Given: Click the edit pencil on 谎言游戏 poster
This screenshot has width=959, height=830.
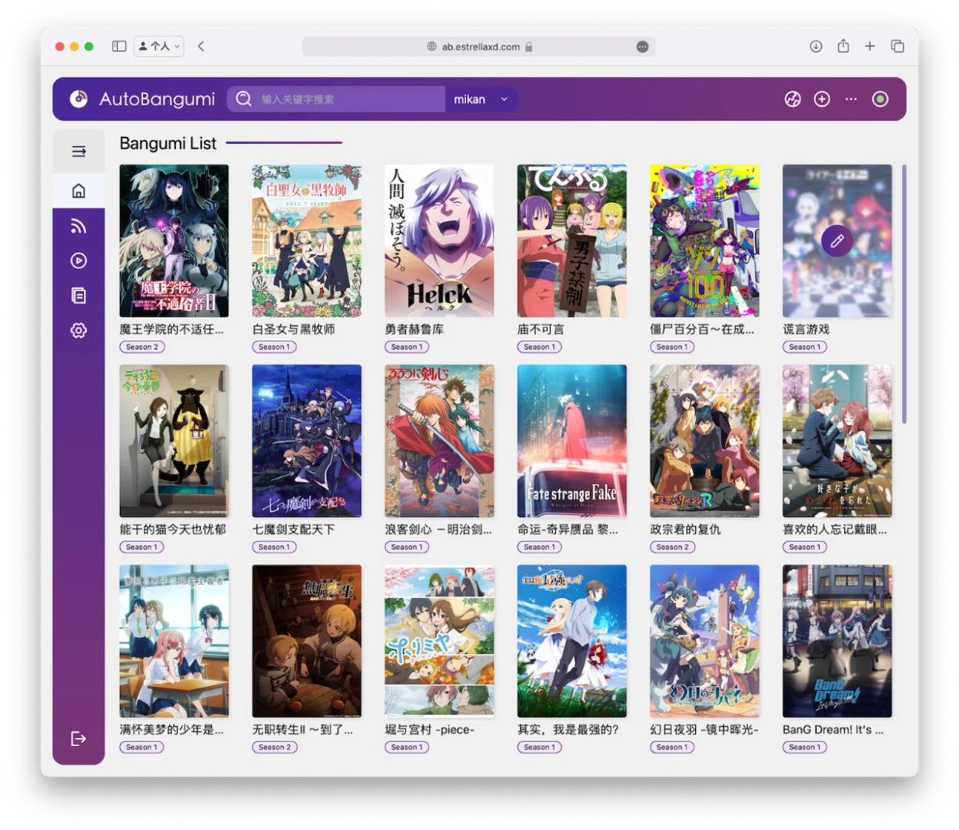Looking at the screenshot, I should 837,241.
